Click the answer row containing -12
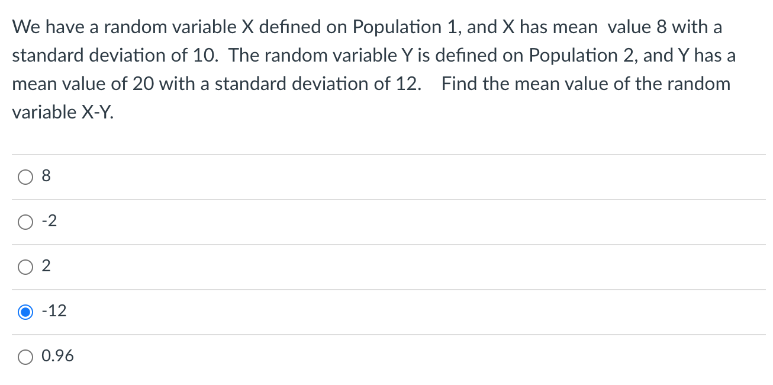 (x=237, y=312)
